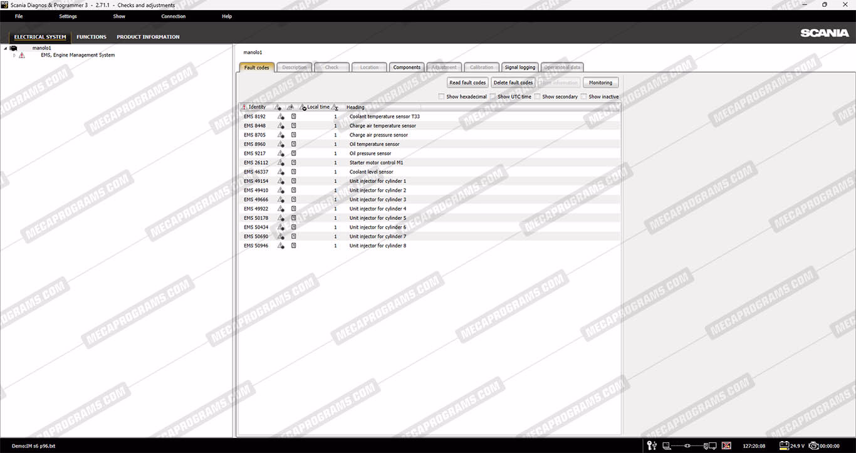The image size is (856, 453).
Task: Click the fault status icon for EMS 49922
Action: (281, 209)
